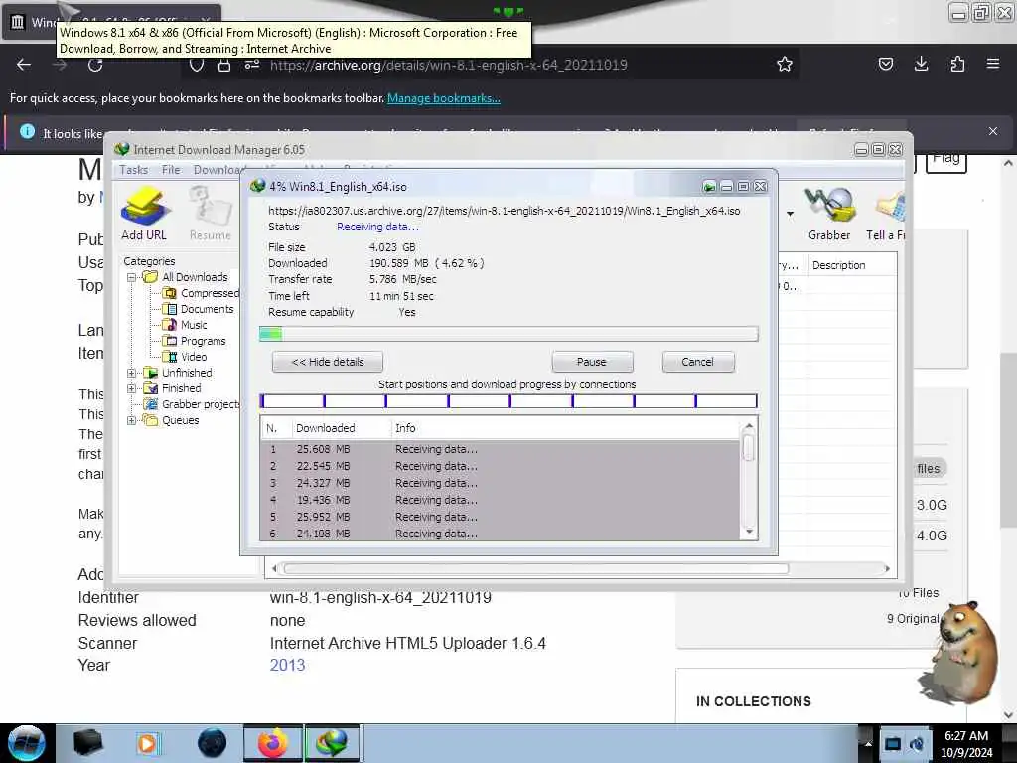Collapse the All Downloads tree node

tap(132, 277)
